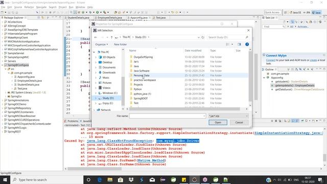This screenshot has height=184, width=327.
Task: Sort file list by Name column
Action: point(133,51)
